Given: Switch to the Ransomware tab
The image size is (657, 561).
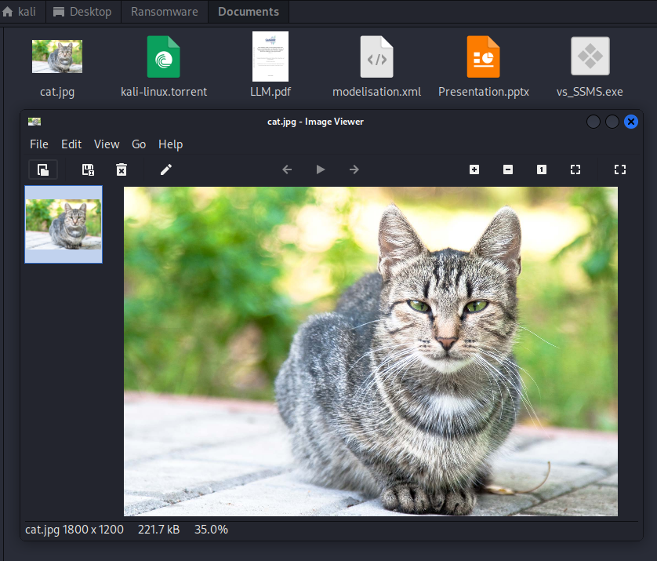Looking at the screenshot, I should 164,12.
